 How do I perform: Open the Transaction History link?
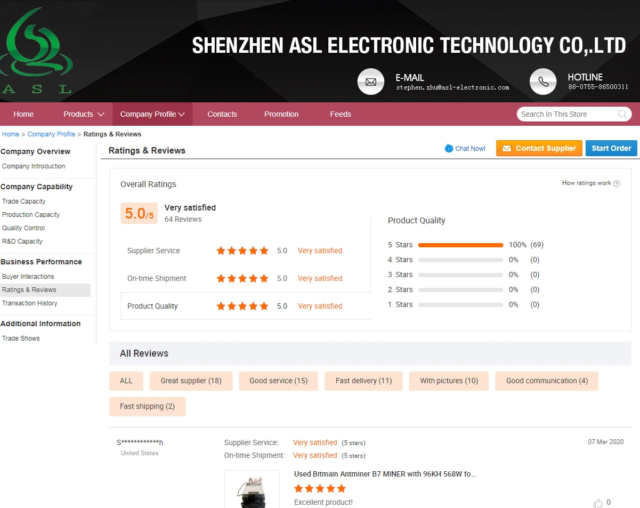pyautogui.click(x=29, y=303)
